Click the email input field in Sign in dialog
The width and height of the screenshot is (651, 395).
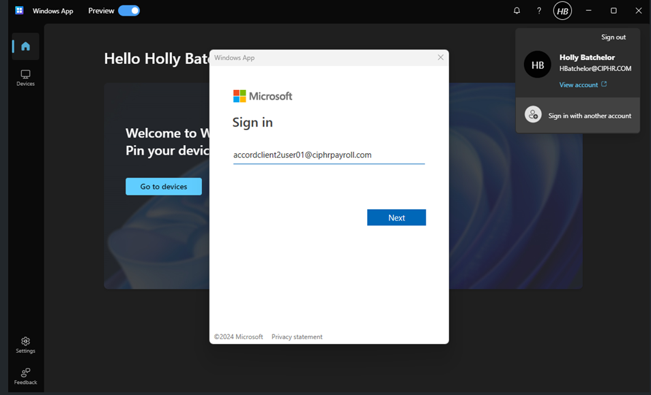click(329, 155)
